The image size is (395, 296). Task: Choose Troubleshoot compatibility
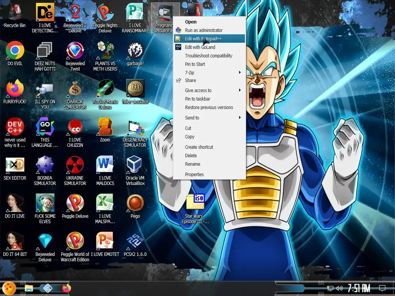coord(209,55)
